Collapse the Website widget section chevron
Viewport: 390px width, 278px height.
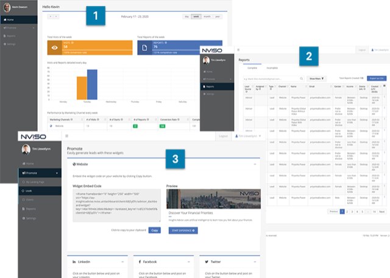[254, 164]
